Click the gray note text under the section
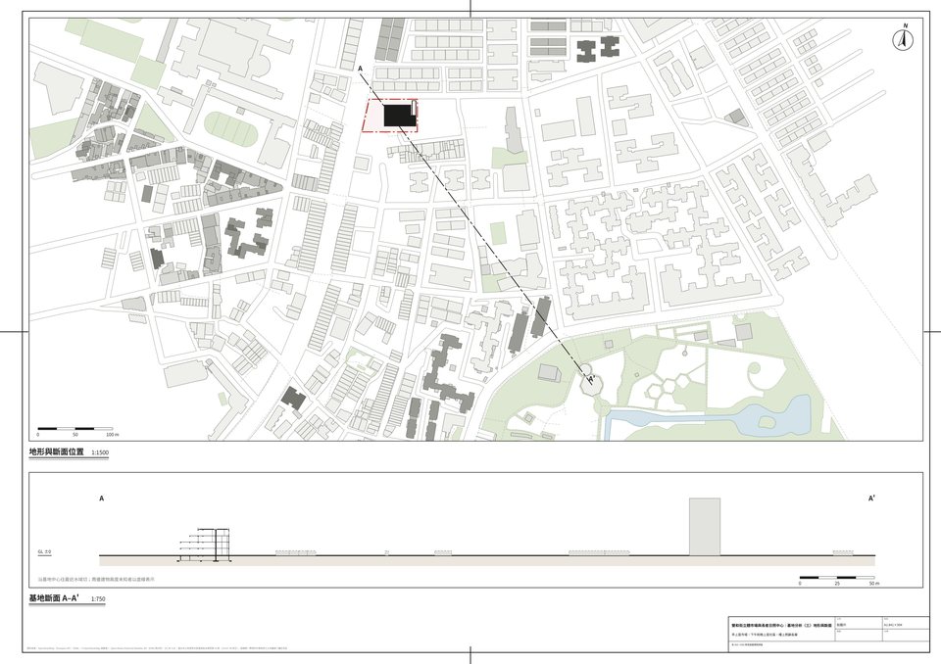 pyautogui.click(x=97, y=580)
